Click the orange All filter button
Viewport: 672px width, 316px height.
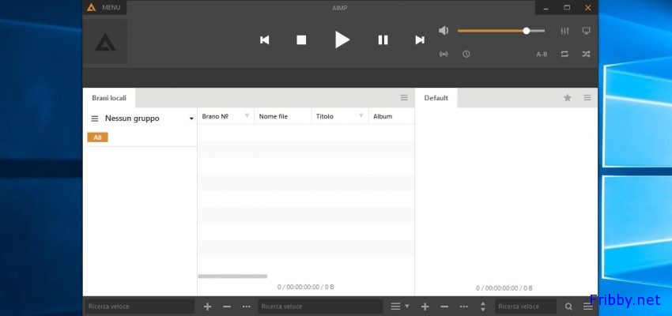click(x=97, y=137)
